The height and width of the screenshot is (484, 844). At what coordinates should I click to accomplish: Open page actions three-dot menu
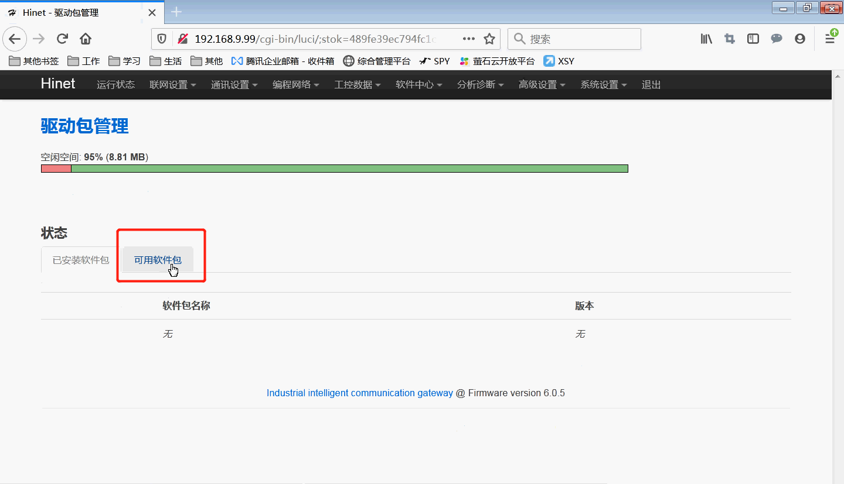(468, 39)
